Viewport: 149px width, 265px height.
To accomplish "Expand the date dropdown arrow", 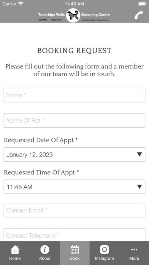I will 139,154.
